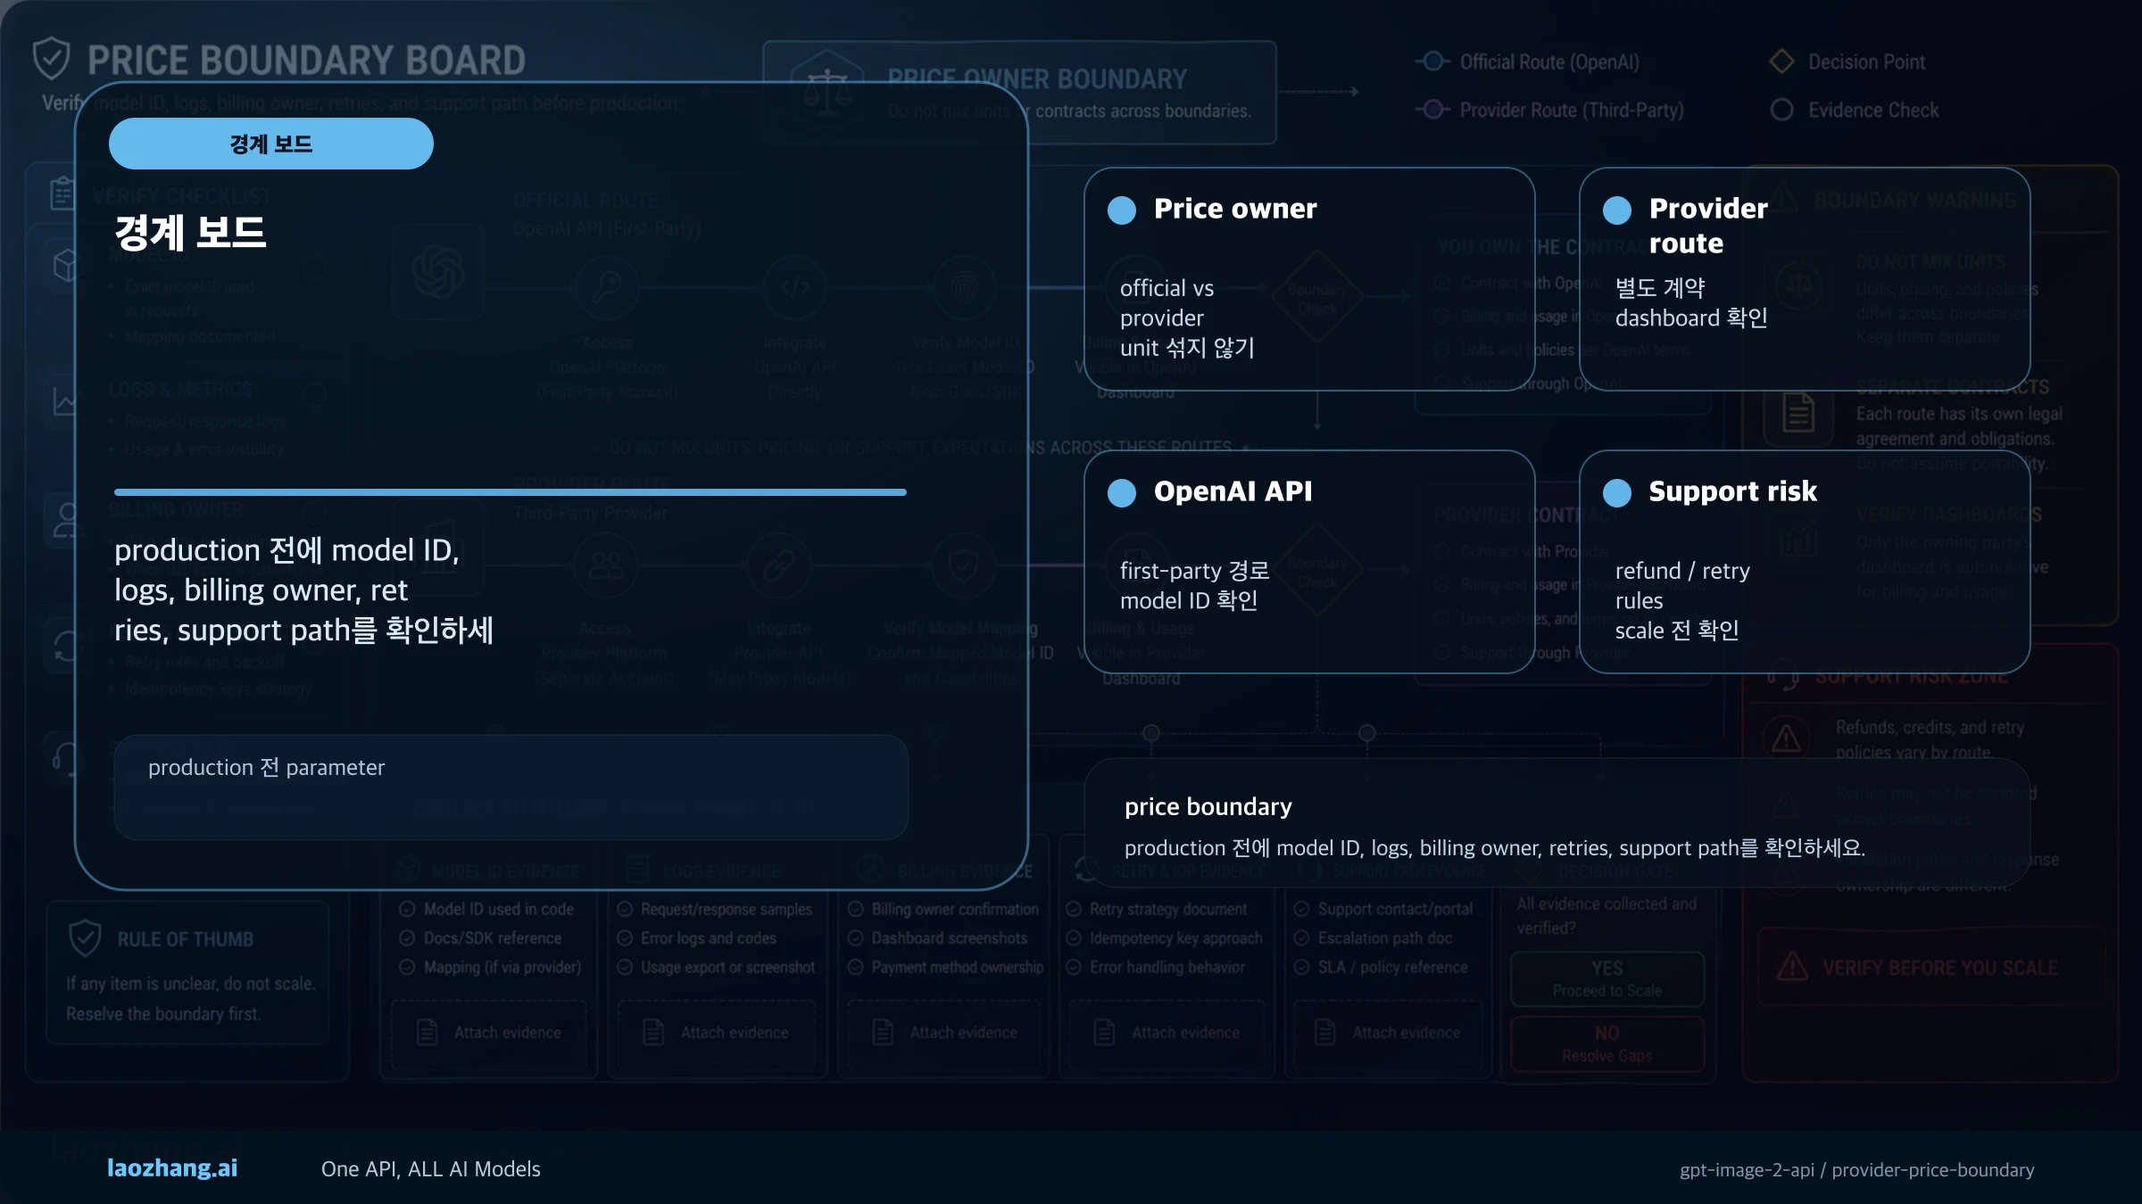Check Billing owner confirmation item
2142x1204 pixels.
[x=855, y=909]
